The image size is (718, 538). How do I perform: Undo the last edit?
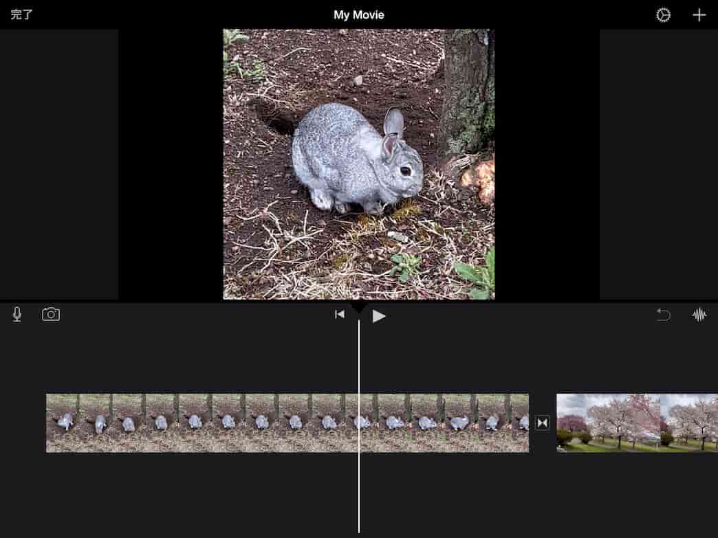pyautogui.click(x=663, y=315)
